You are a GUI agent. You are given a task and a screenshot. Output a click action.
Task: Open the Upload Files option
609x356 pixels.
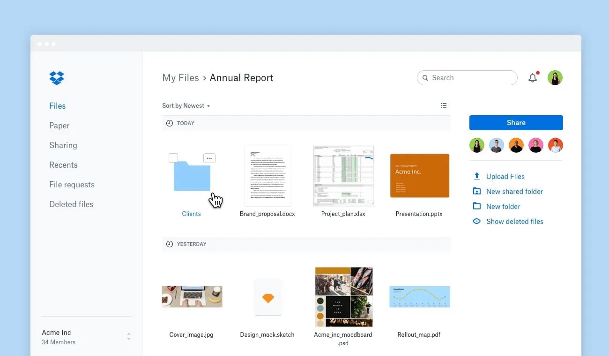(505, 176)
